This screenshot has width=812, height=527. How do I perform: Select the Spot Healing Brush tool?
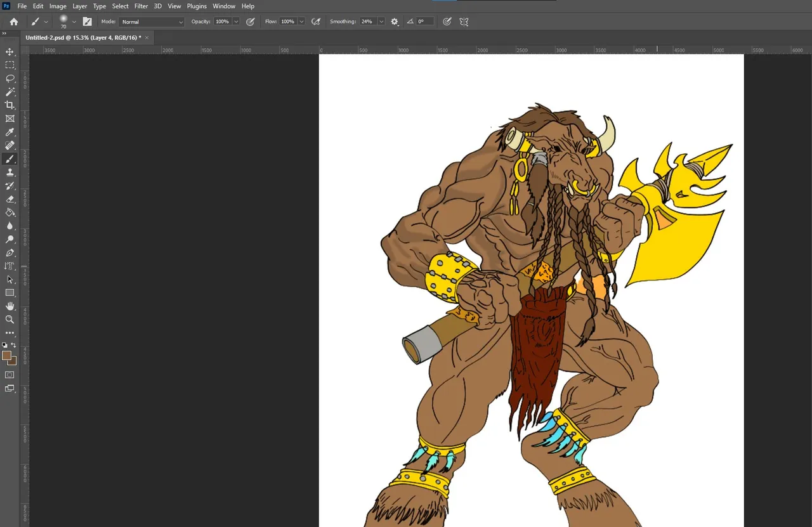point(10,145)
